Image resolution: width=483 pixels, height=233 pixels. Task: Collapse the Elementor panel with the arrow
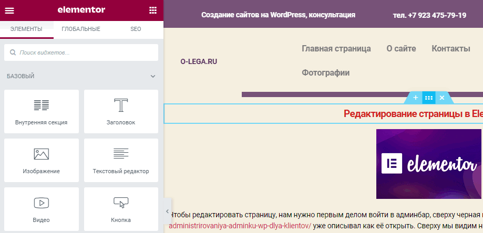click(x=167, y=211)
